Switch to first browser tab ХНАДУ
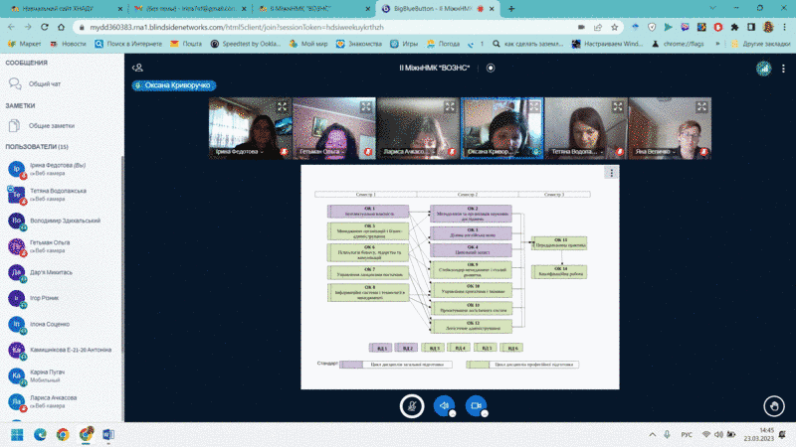796x447 pixels. coord(66,9)
